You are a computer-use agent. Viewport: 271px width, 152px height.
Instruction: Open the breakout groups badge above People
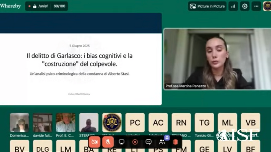pos(167,138)
